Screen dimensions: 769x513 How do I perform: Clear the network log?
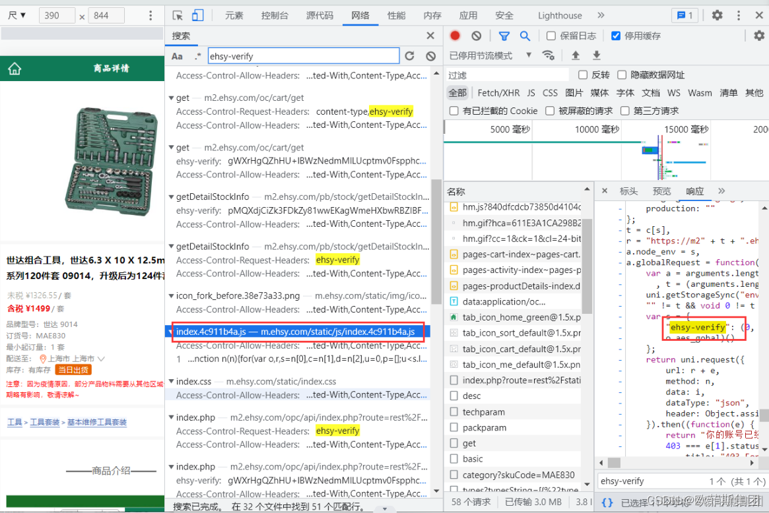click(476, 36)
